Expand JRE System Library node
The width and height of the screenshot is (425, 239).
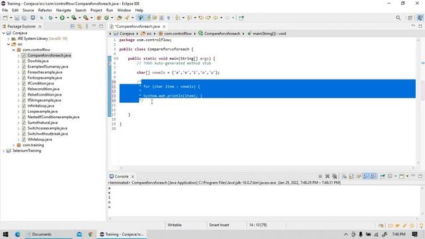(x=9, y=39)
